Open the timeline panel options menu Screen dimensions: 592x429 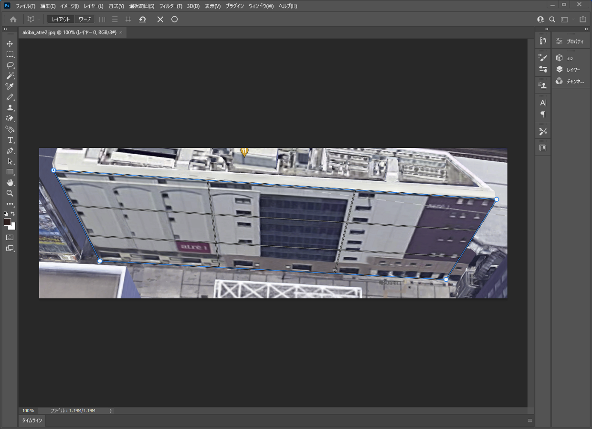pyautogui.click(x=530, y=421)
